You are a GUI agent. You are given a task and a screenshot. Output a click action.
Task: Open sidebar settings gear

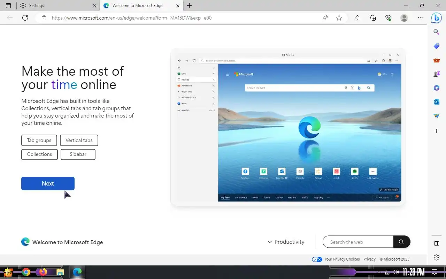437,257
